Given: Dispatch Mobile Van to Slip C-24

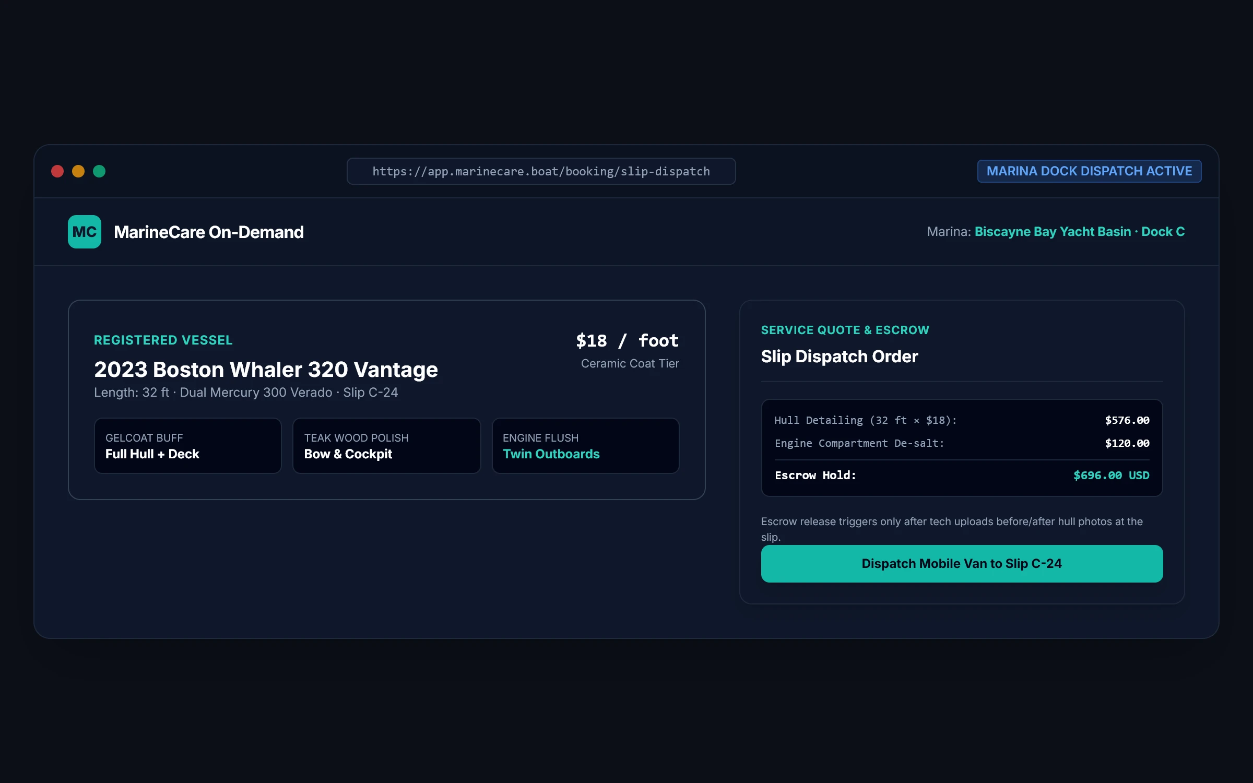Looking at the screenshot, I should coord(962,564).
